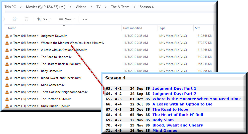The width and height of the screenshot is (248, 134).
Task: Click VLC icon beside Mind Games.m4v
Action: point(7,85)
